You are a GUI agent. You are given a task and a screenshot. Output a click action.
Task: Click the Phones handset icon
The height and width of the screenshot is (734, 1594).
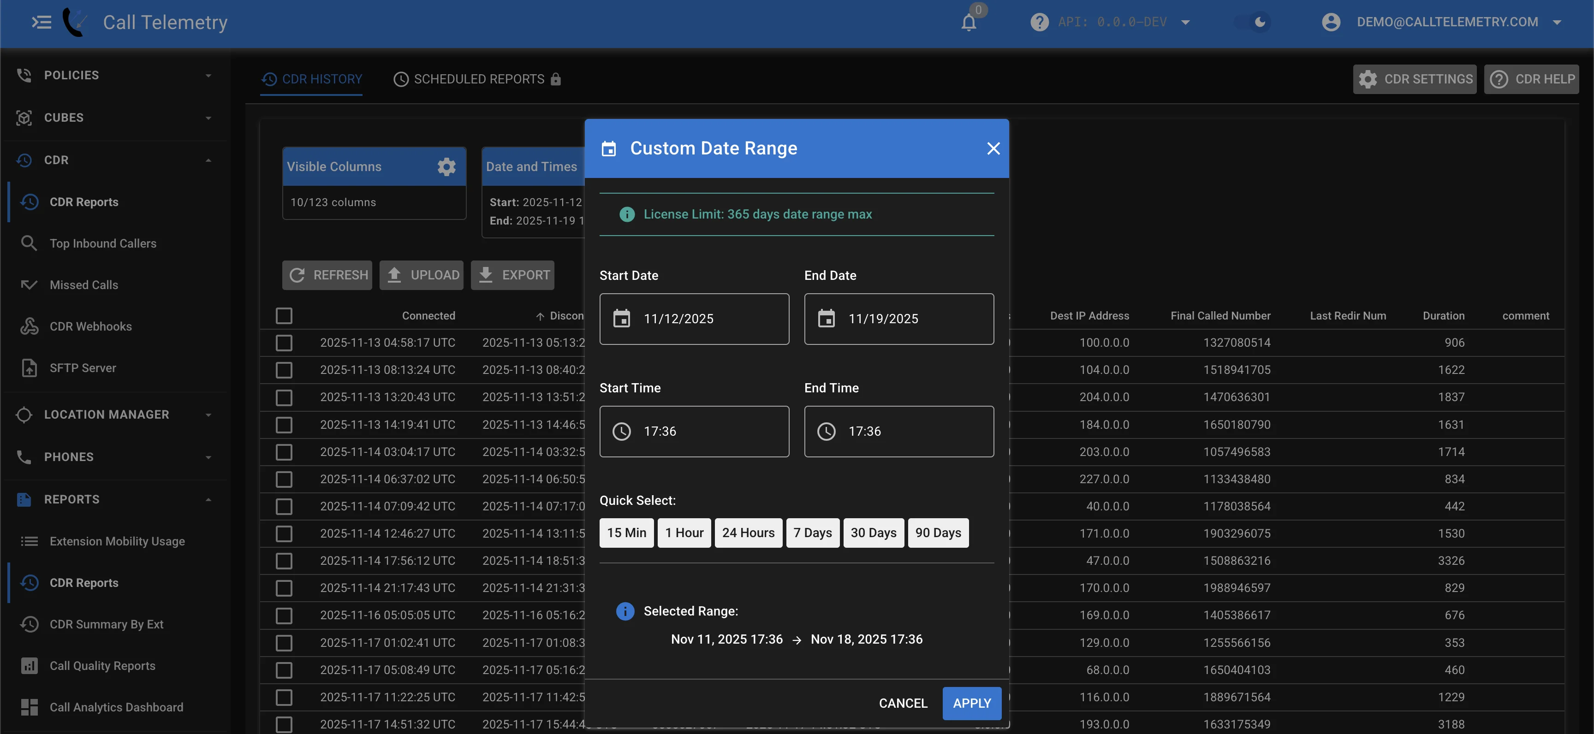click(x=24, y=457)
